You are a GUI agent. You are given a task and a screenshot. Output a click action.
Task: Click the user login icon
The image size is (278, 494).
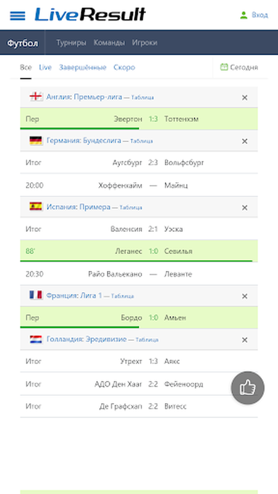pos(243,15)
